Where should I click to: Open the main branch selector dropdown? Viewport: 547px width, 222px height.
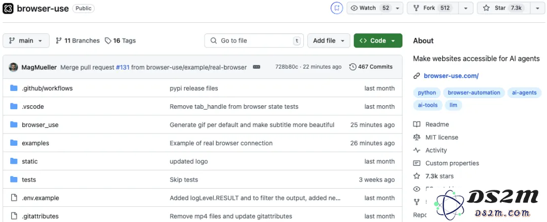coord(26,41)
